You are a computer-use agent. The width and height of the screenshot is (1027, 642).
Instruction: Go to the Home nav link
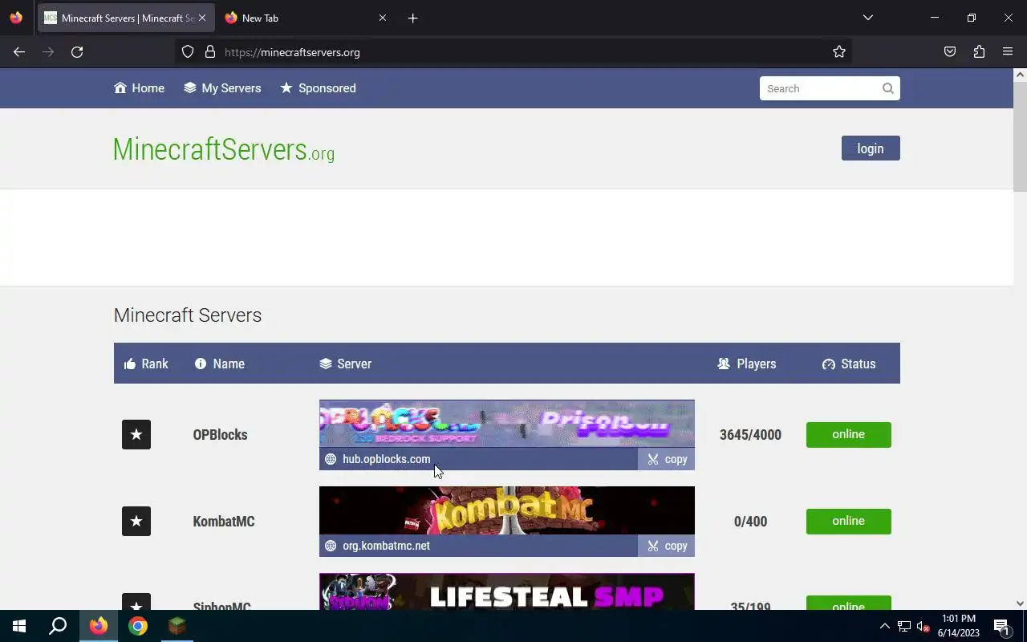point(140,88)
